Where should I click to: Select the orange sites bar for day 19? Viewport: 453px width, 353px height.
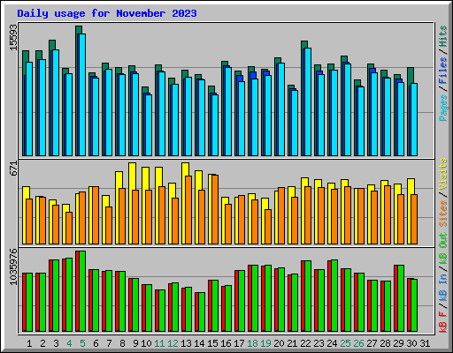pyautogui.click(x=268, y=227)
